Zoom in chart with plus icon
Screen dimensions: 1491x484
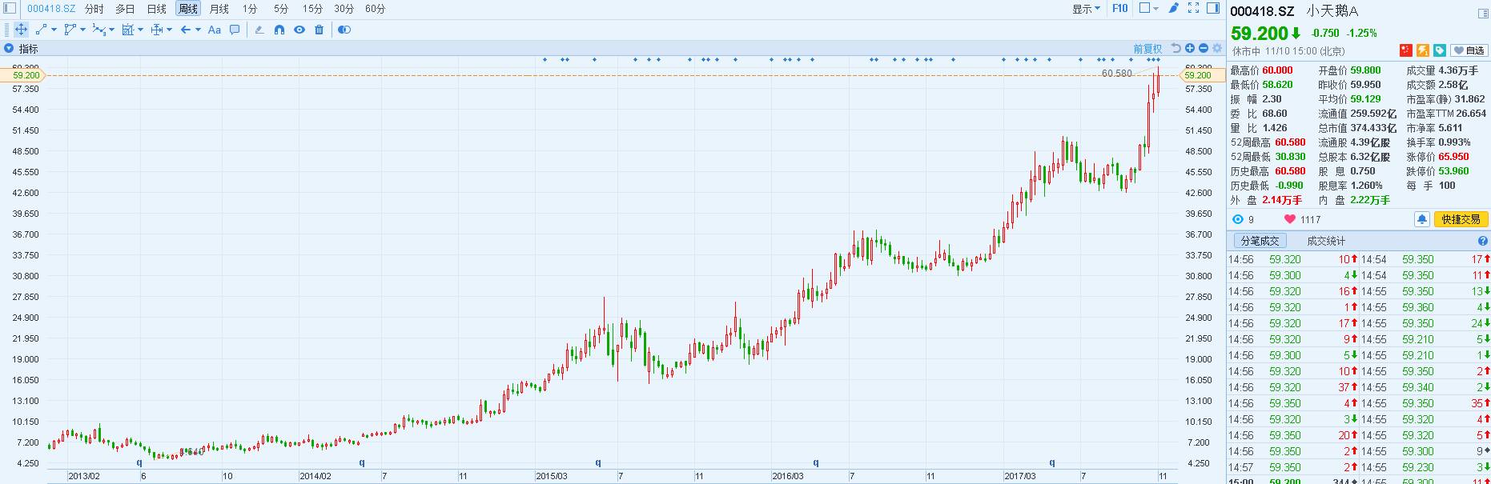click(1190, 48)
